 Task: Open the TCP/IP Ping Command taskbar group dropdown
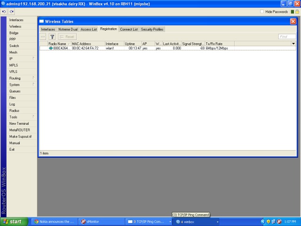click(170, 222)
